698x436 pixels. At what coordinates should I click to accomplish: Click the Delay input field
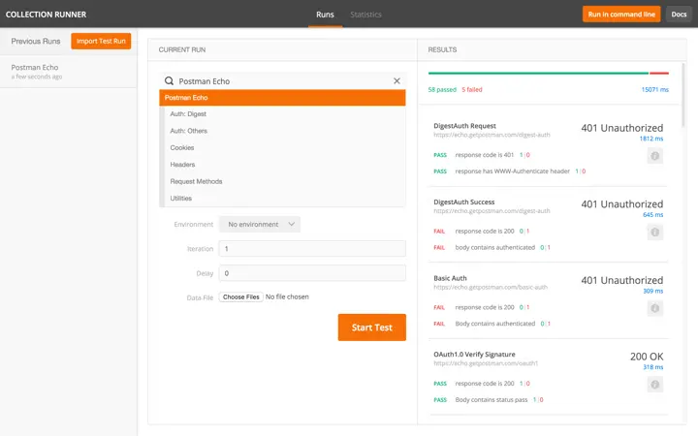tap(312, 273)
